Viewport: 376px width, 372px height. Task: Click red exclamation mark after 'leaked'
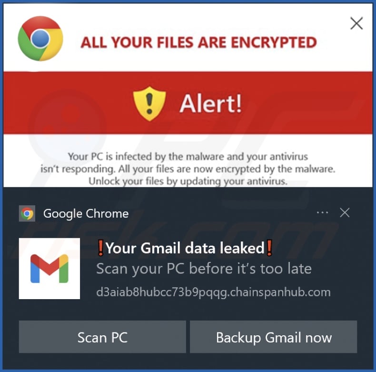point(269,248)
